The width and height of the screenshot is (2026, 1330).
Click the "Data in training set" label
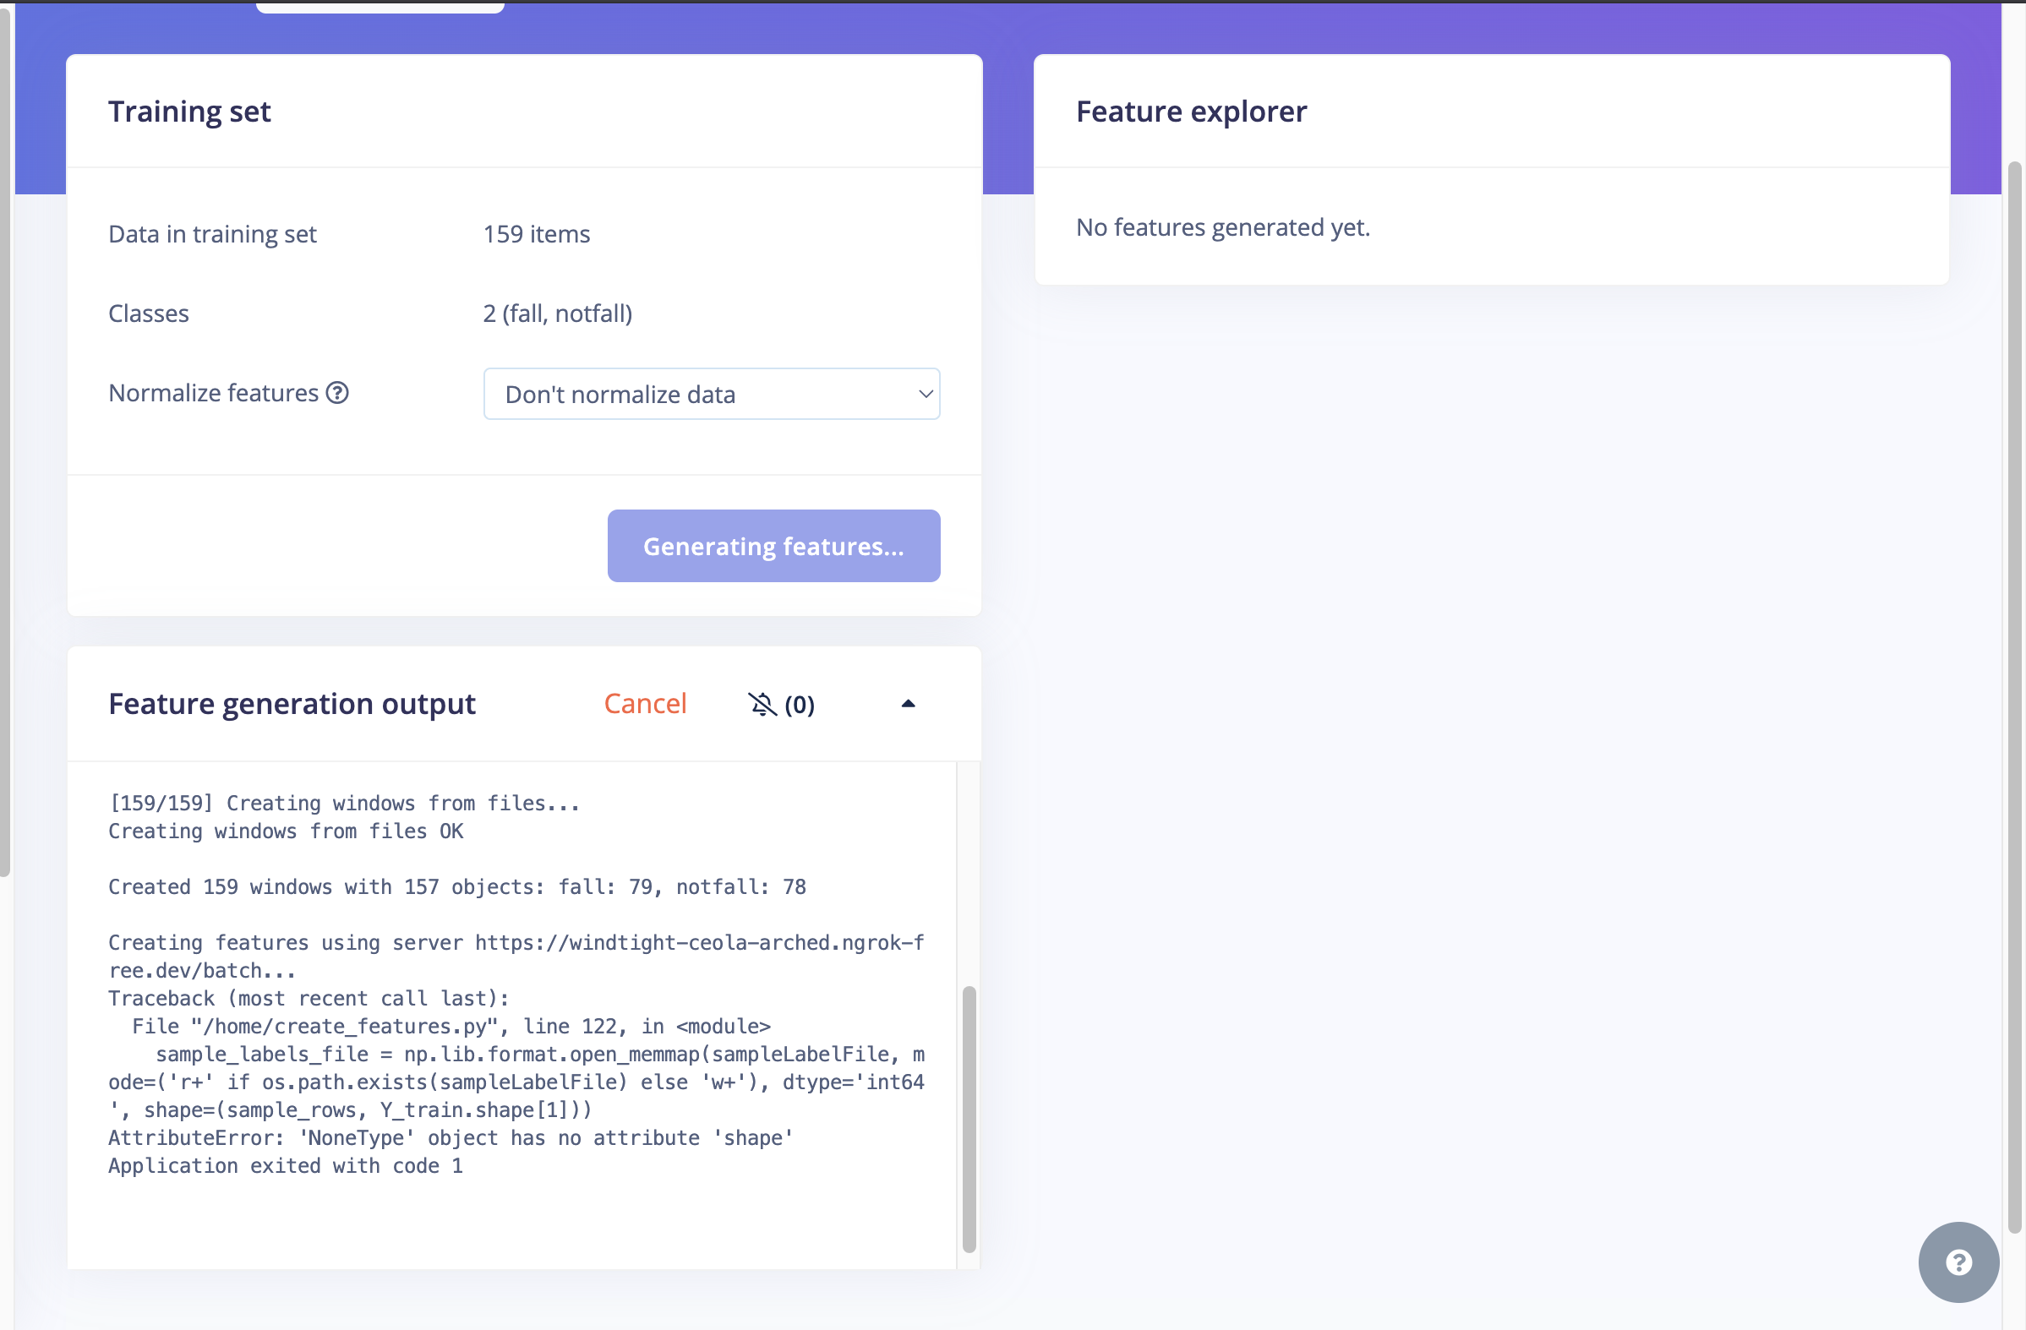click(212, 234)
